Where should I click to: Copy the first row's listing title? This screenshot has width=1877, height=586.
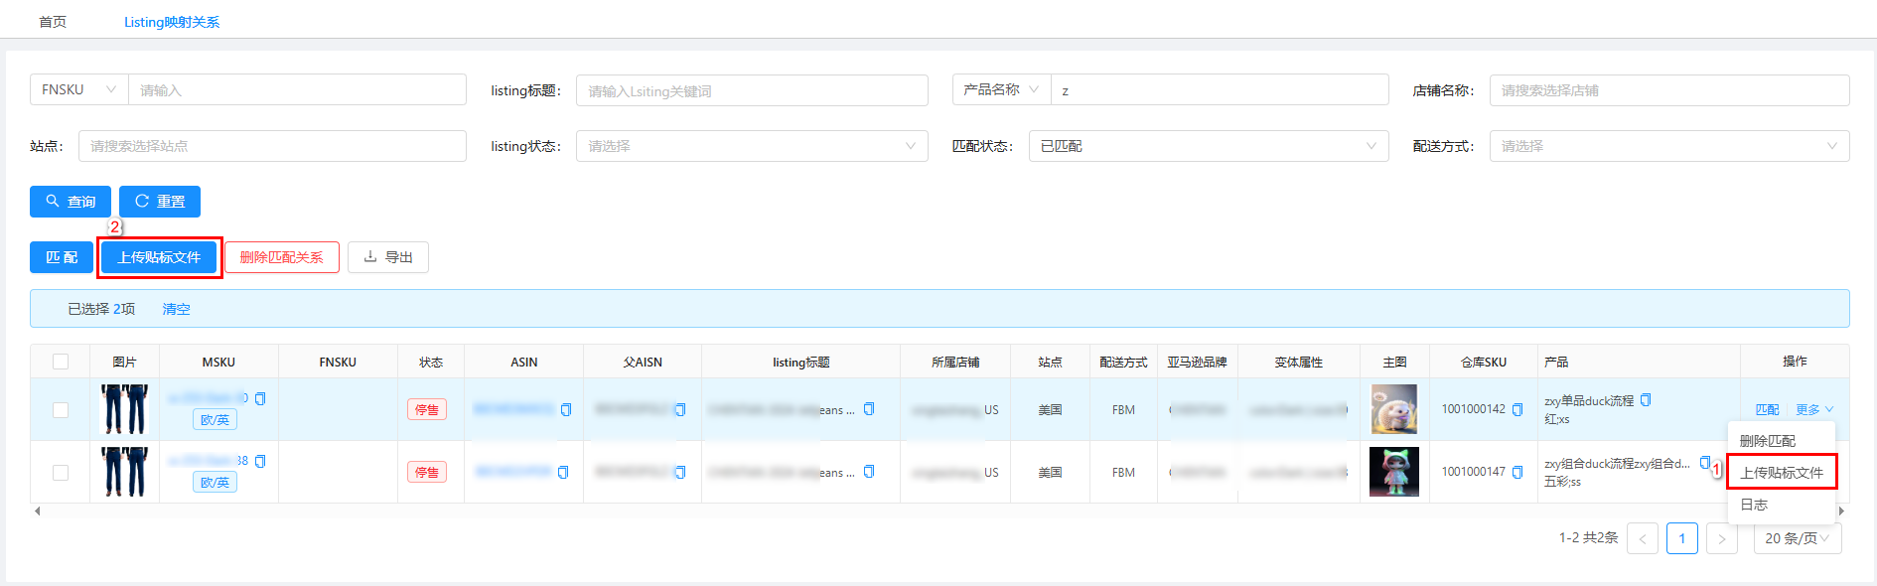pyautogui.click(x=869, y=409)
